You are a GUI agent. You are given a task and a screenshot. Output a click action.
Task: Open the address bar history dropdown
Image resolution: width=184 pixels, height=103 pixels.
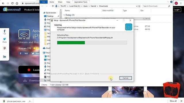coord(137,6)
